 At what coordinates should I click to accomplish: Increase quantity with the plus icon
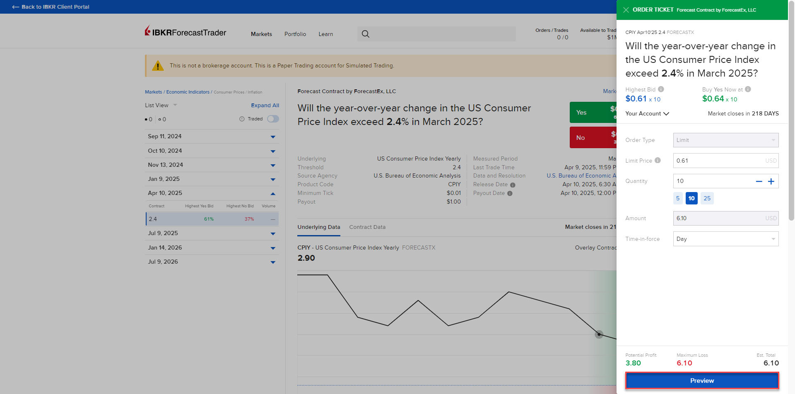pyautogui.click(x=771, y=181)
